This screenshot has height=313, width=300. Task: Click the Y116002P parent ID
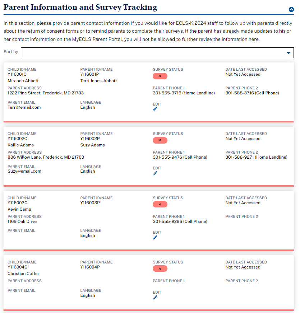pyautogui.click(x=90, y=139)
